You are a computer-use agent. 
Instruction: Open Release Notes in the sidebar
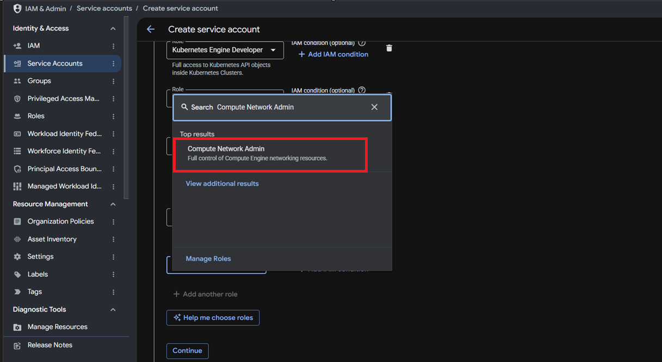tap(63, 345)
